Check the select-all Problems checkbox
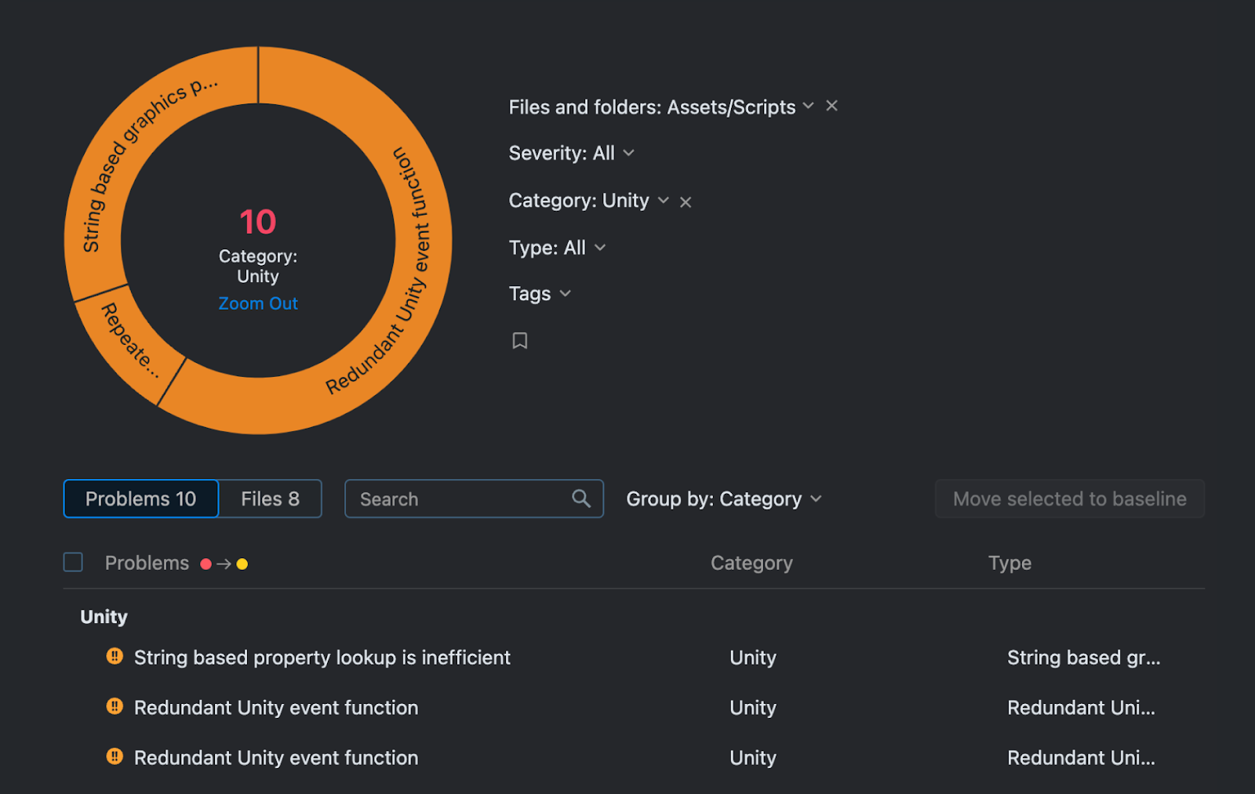 (x=73, y=563)
